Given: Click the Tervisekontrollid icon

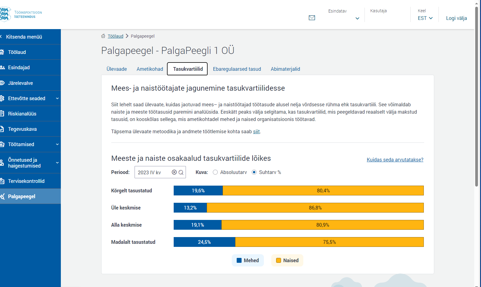Looking at the screenshot, I should [2, 181].
